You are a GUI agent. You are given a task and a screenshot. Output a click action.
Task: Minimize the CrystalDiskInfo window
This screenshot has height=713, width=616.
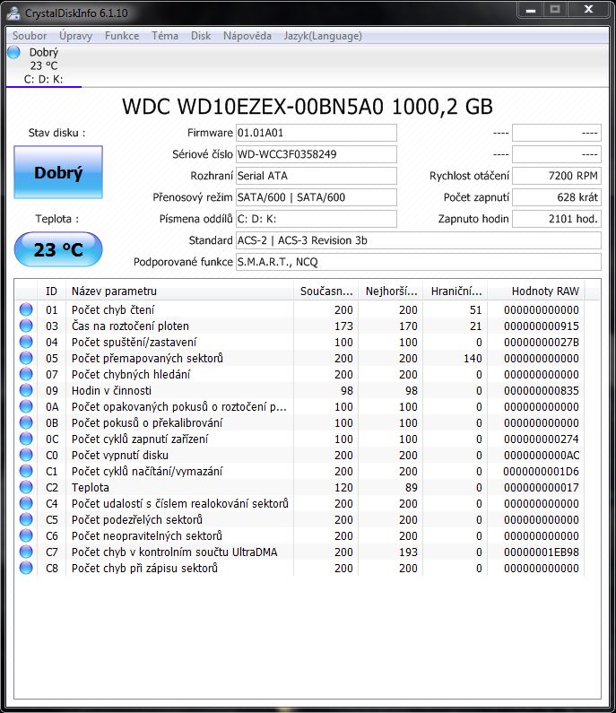tap(531, 10)
